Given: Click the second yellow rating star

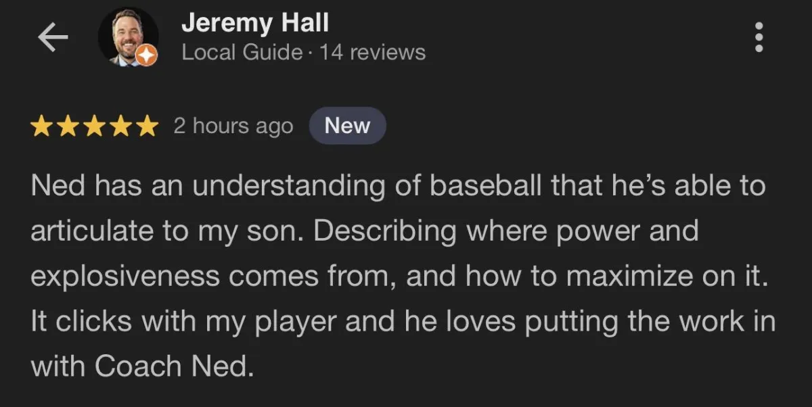Looking at the screenshot, I should click(x=68, y=126).
